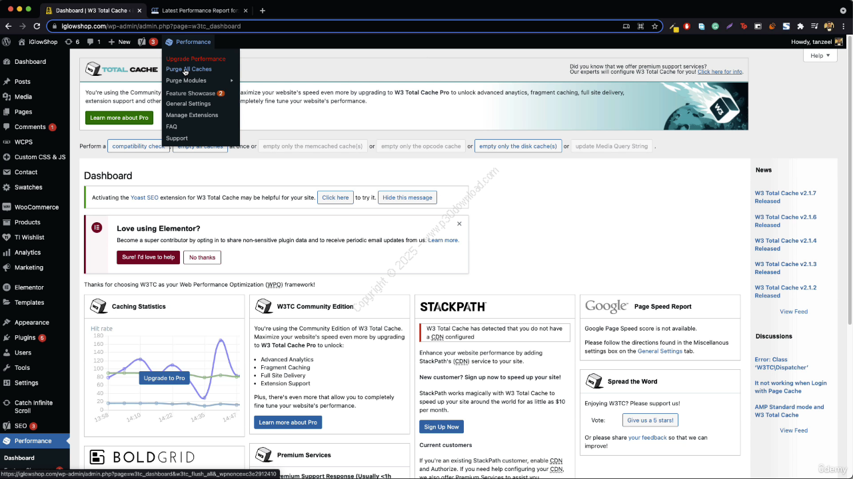Bookmark this page star icon
Image resolution: width=853 pixels, height=479 pixels.
tap(655, 26)
